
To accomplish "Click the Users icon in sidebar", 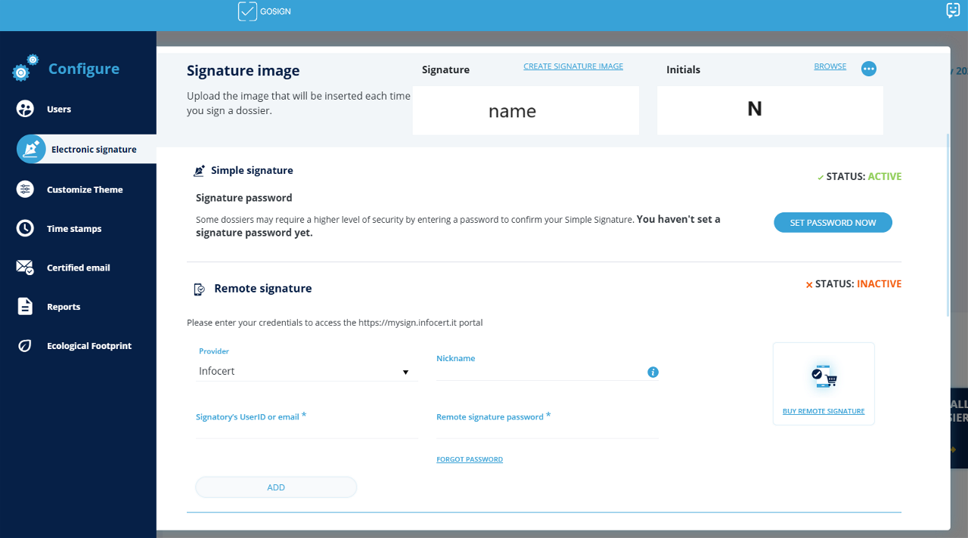I will (25, 109).
